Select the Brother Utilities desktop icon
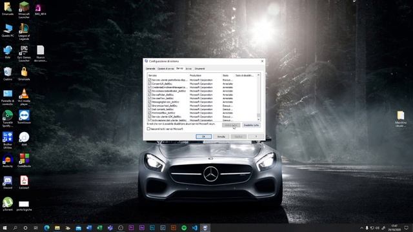The image size is (413, 232). (x=8, y=140)
